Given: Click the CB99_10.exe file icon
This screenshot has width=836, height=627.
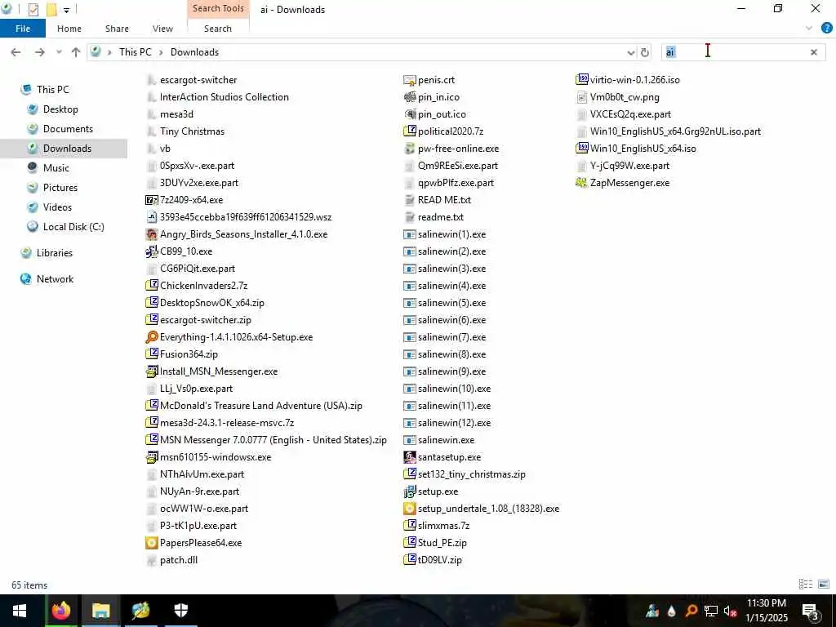Looking at the screenshot, I should click(152, 251).
